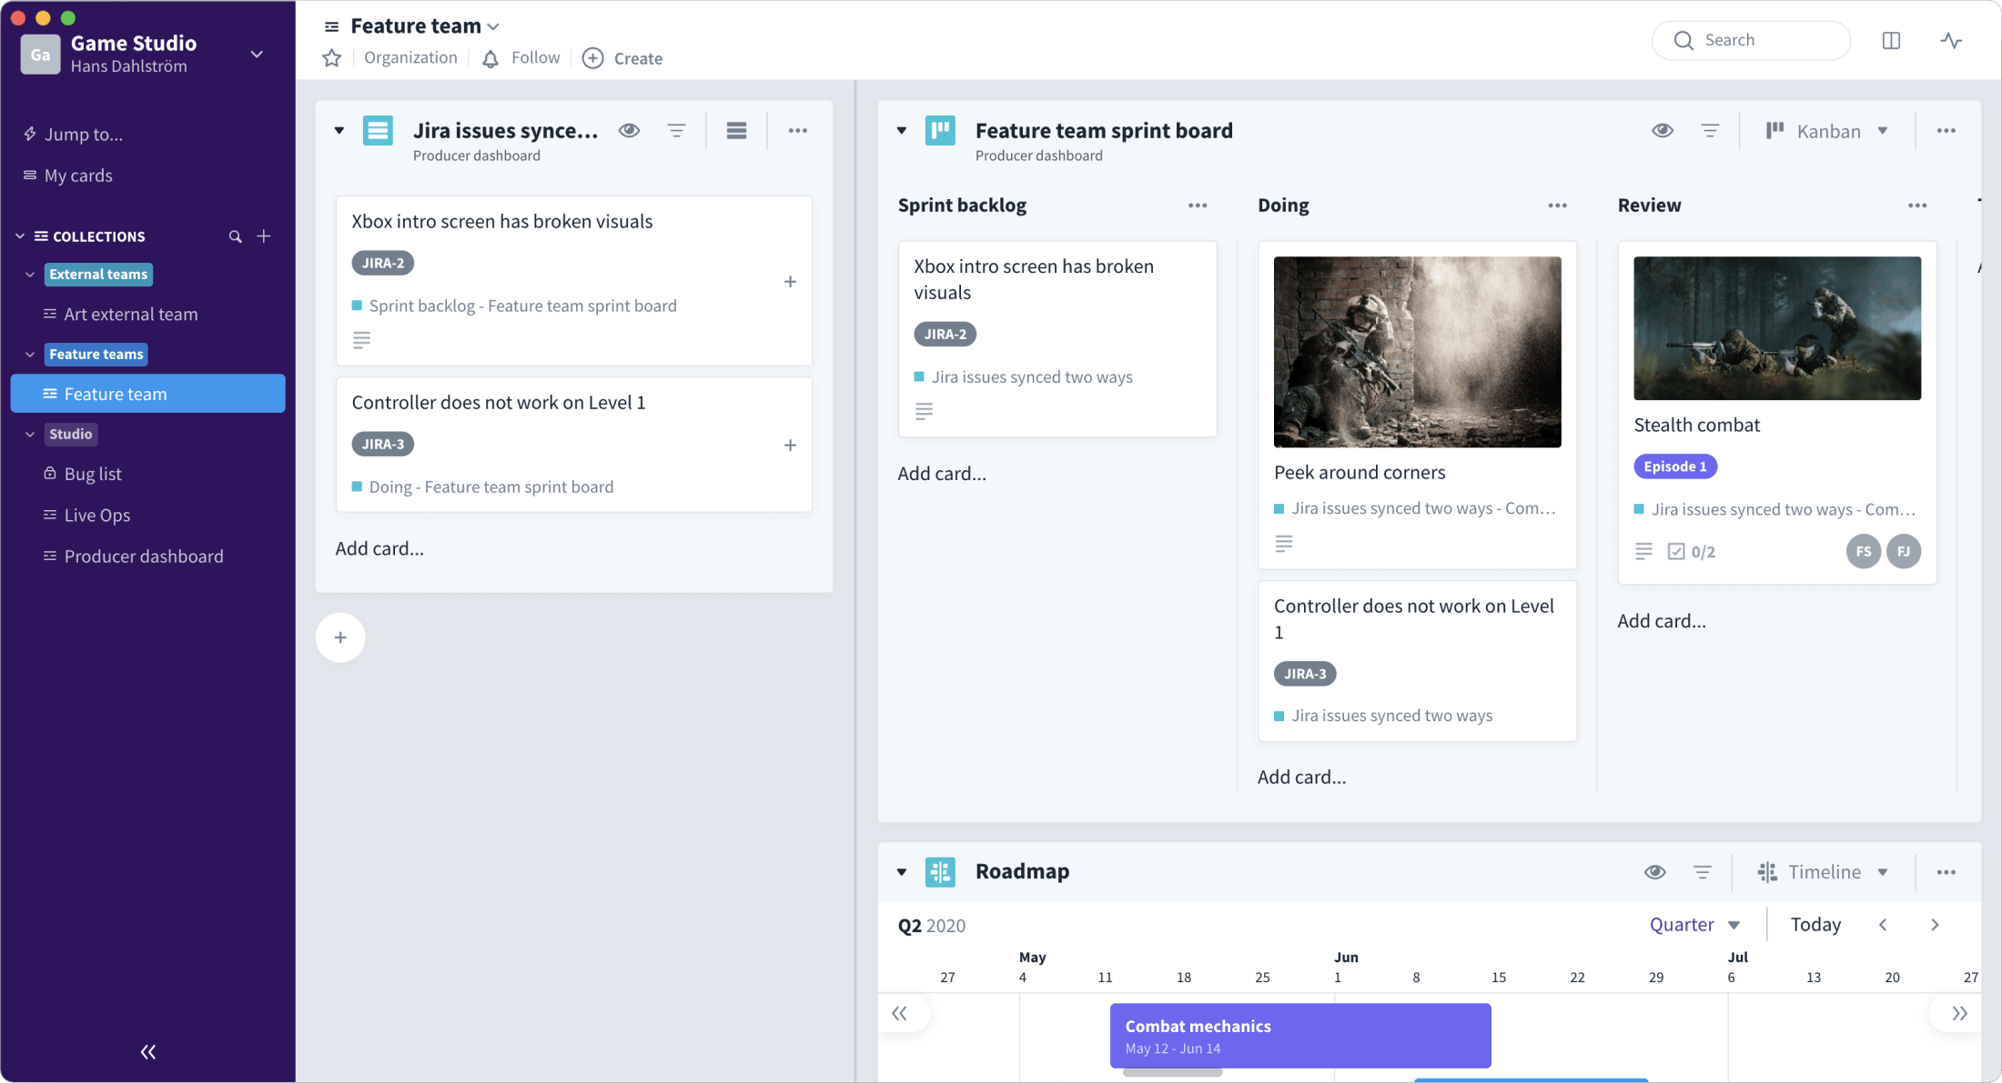Open the Organization menu item
2002x1083 pixels.
tap(410, 57)
